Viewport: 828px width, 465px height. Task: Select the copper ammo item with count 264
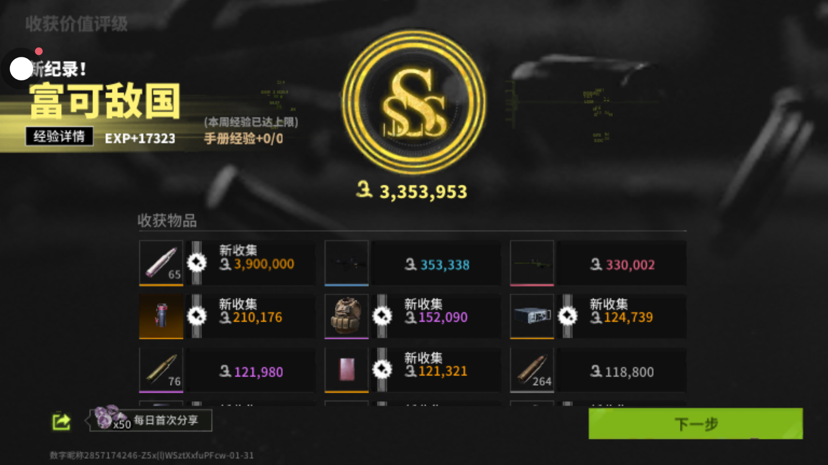point(532,370)
